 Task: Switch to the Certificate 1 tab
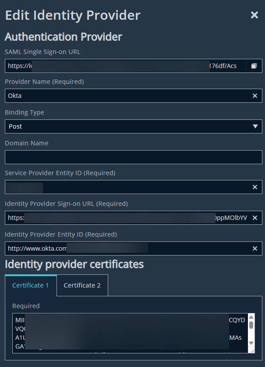tap(31, 285)
